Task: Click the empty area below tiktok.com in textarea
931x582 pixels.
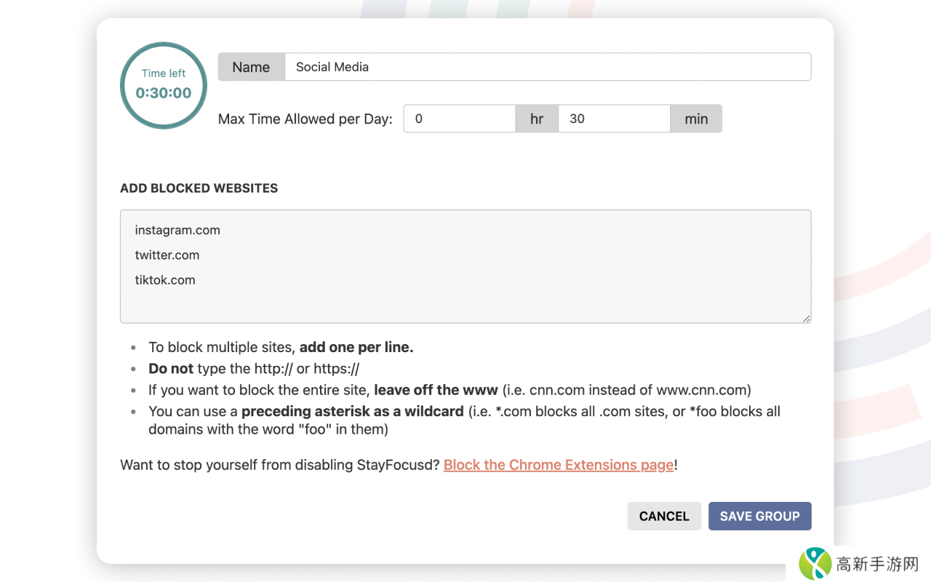Action: tap(465, 306)
